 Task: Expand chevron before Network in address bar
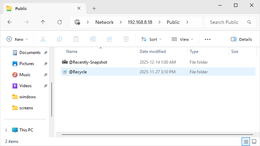point(88,22)
